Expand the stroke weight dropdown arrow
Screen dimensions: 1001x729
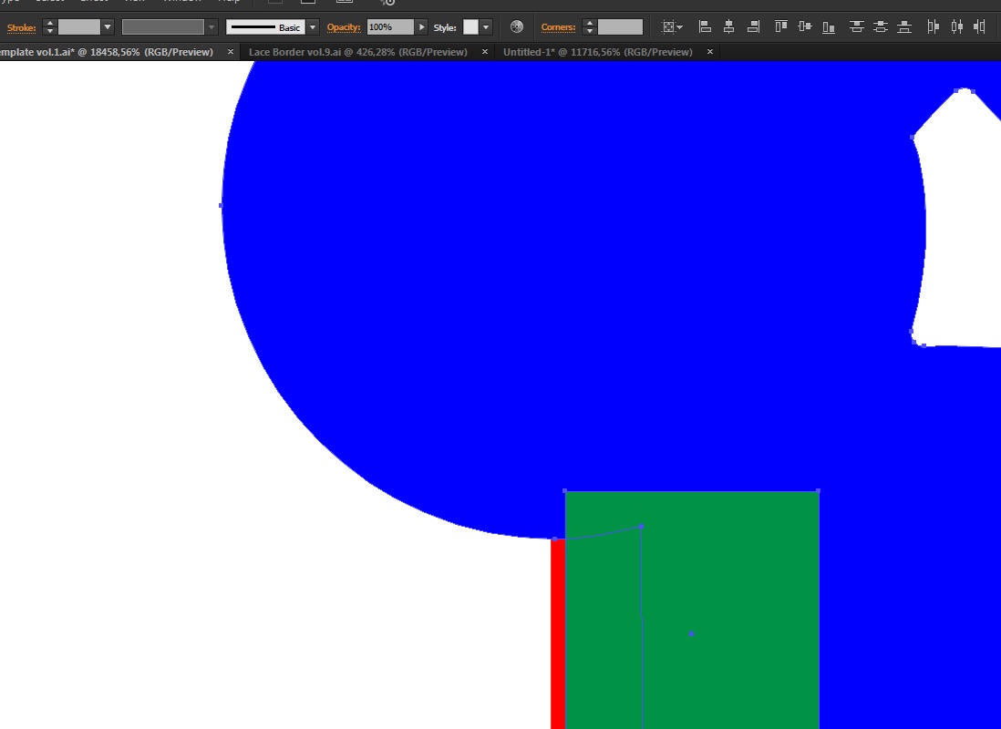tap(108, 27)
